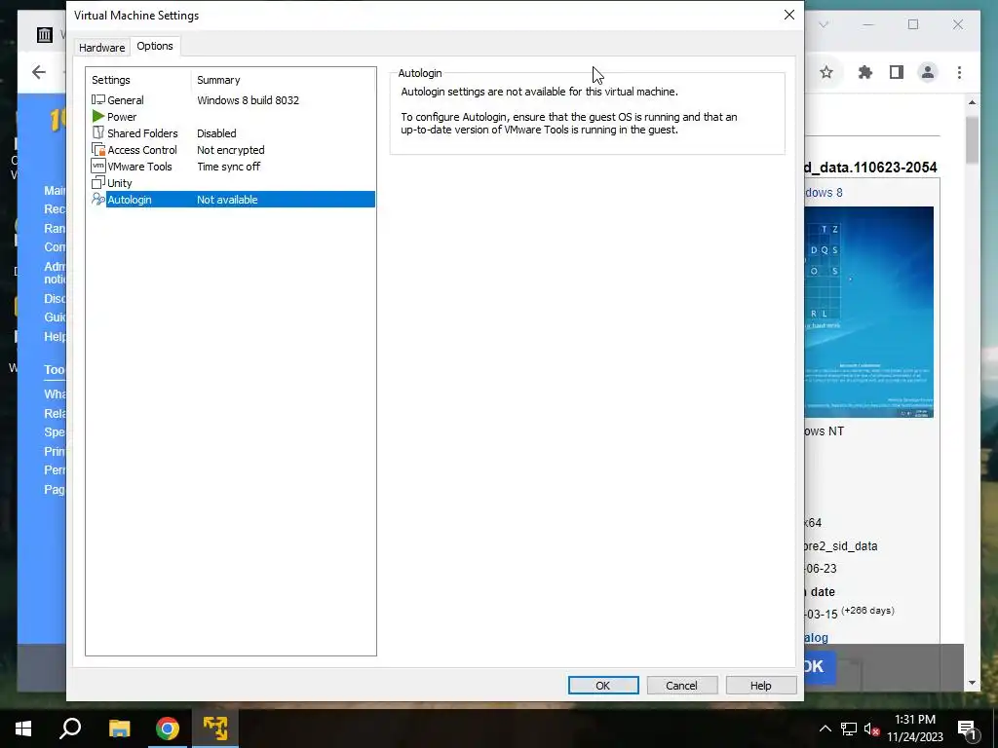Select the Shared Folders icon

tap(98, 132)
